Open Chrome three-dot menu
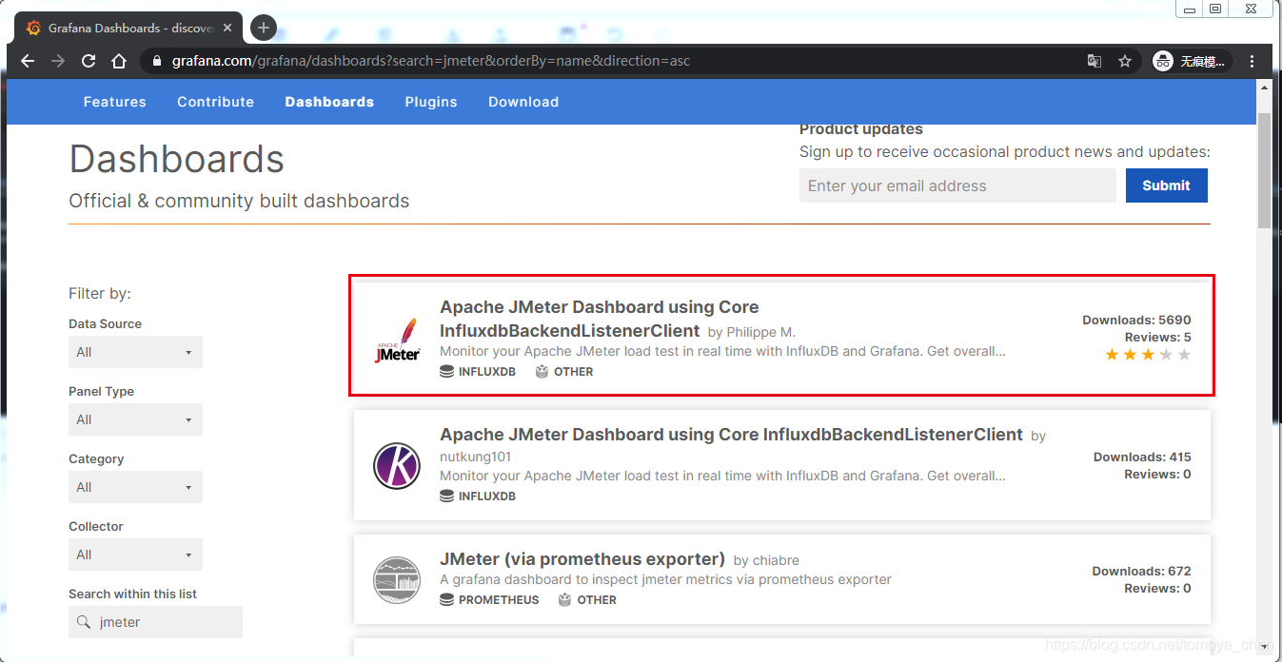Image resolution: width=1282 pixels, height=662 pixels. pos(1252,61)
